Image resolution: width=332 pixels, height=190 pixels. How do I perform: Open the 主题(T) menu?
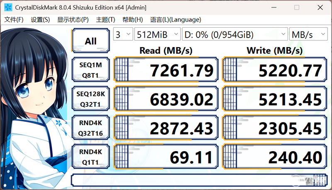point(105,19)
